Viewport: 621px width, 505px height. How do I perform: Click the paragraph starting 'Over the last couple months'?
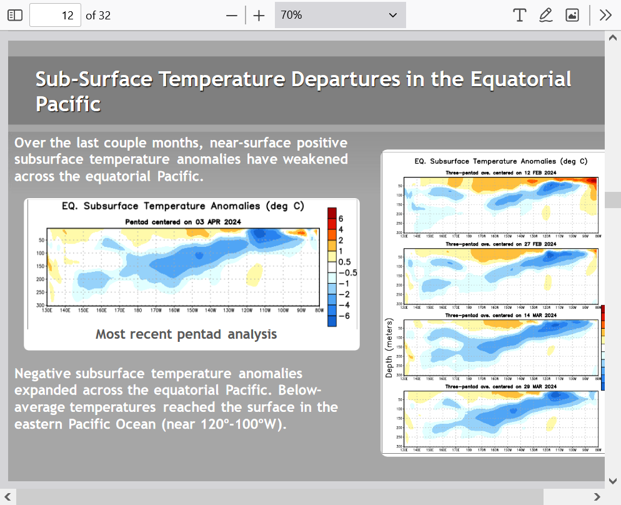[x=181, y=159]
